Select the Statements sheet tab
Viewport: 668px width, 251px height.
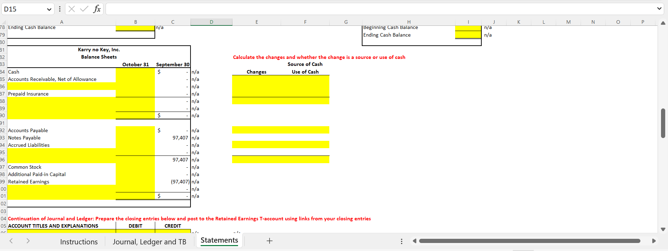(219, 241)
